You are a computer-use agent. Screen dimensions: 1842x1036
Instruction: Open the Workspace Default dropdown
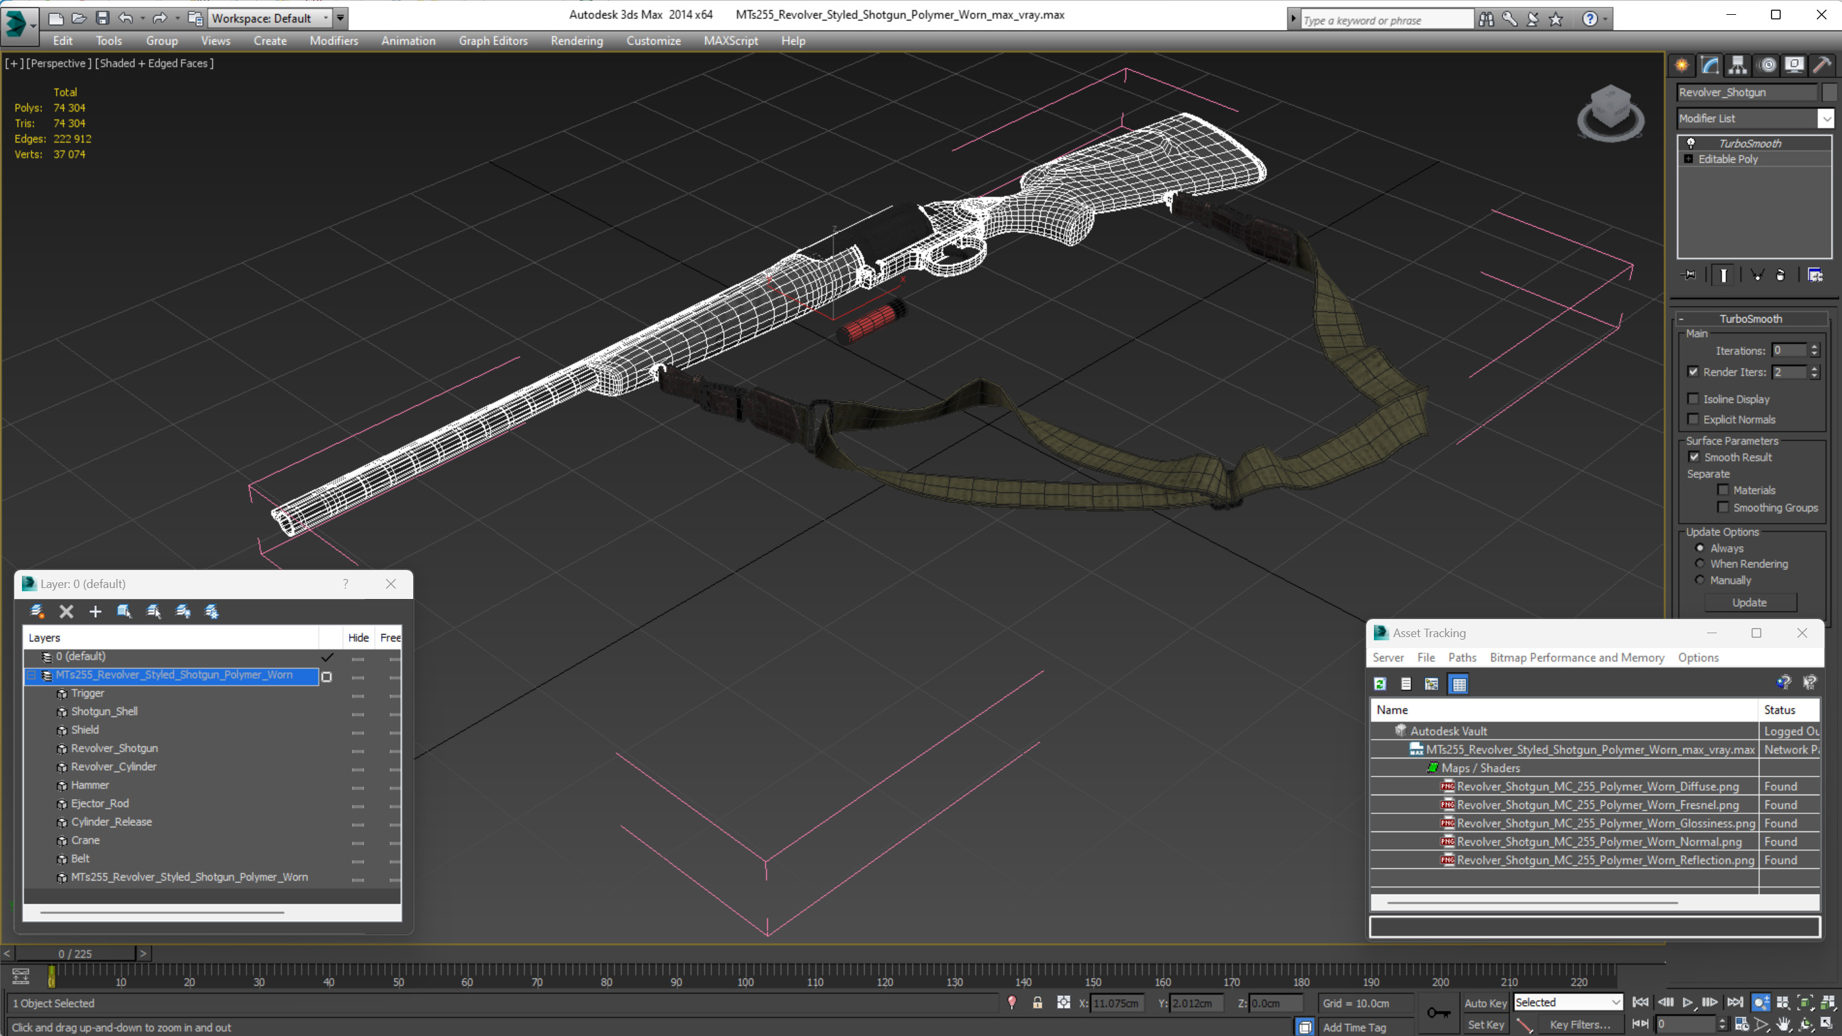tap(326, 19)
